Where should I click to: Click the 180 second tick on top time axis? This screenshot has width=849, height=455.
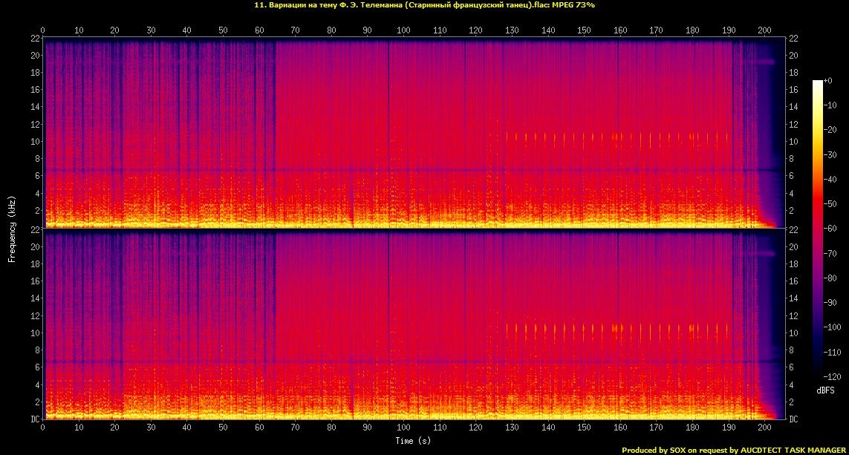pyautogui.click(x=692, y=30)
